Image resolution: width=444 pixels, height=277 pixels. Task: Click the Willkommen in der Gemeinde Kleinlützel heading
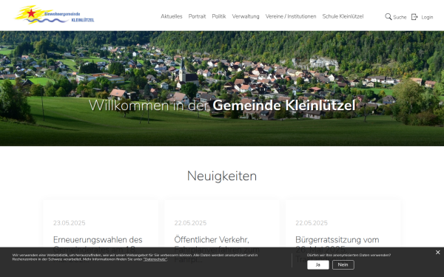click(222, 106)
